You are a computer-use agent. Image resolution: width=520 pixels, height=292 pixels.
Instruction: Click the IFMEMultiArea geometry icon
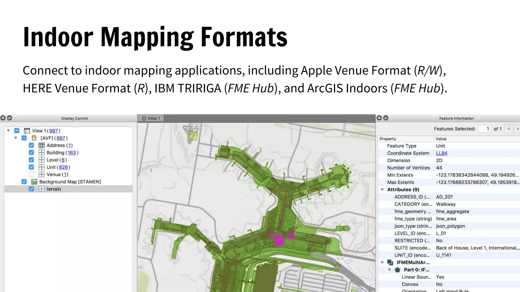390,262
